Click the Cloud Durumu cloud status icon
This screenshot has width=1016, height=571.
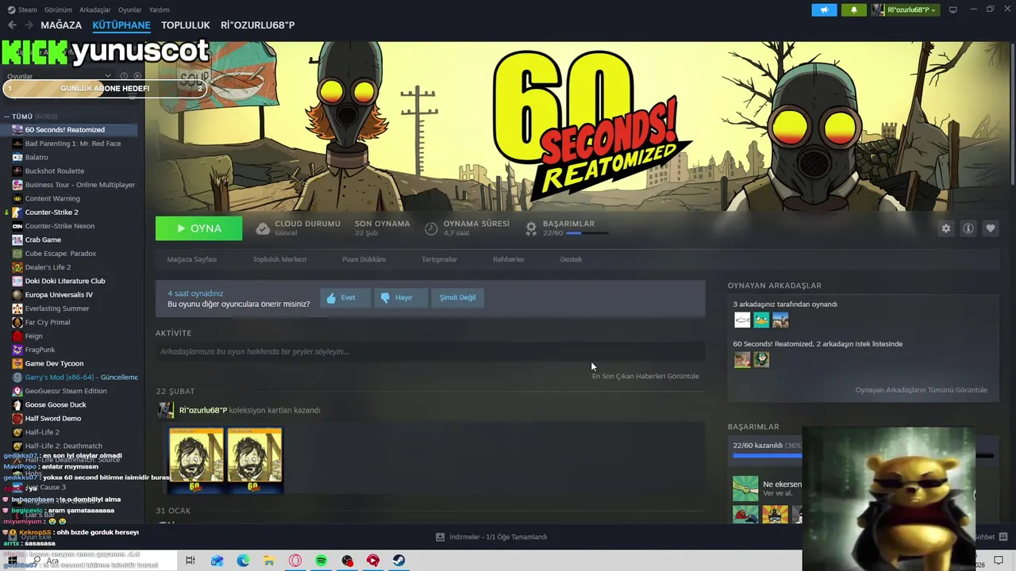(263, 228)
